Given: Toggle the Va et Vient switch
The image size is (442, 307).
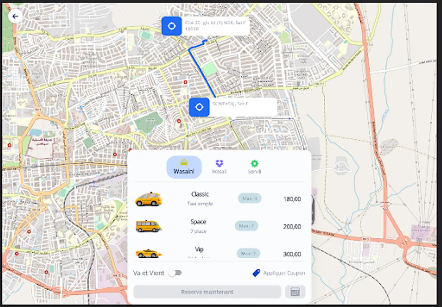Looking at the screenshot, I should [176, 273].
